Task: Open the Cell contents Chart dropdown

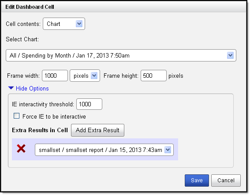Action: [64, 24]
